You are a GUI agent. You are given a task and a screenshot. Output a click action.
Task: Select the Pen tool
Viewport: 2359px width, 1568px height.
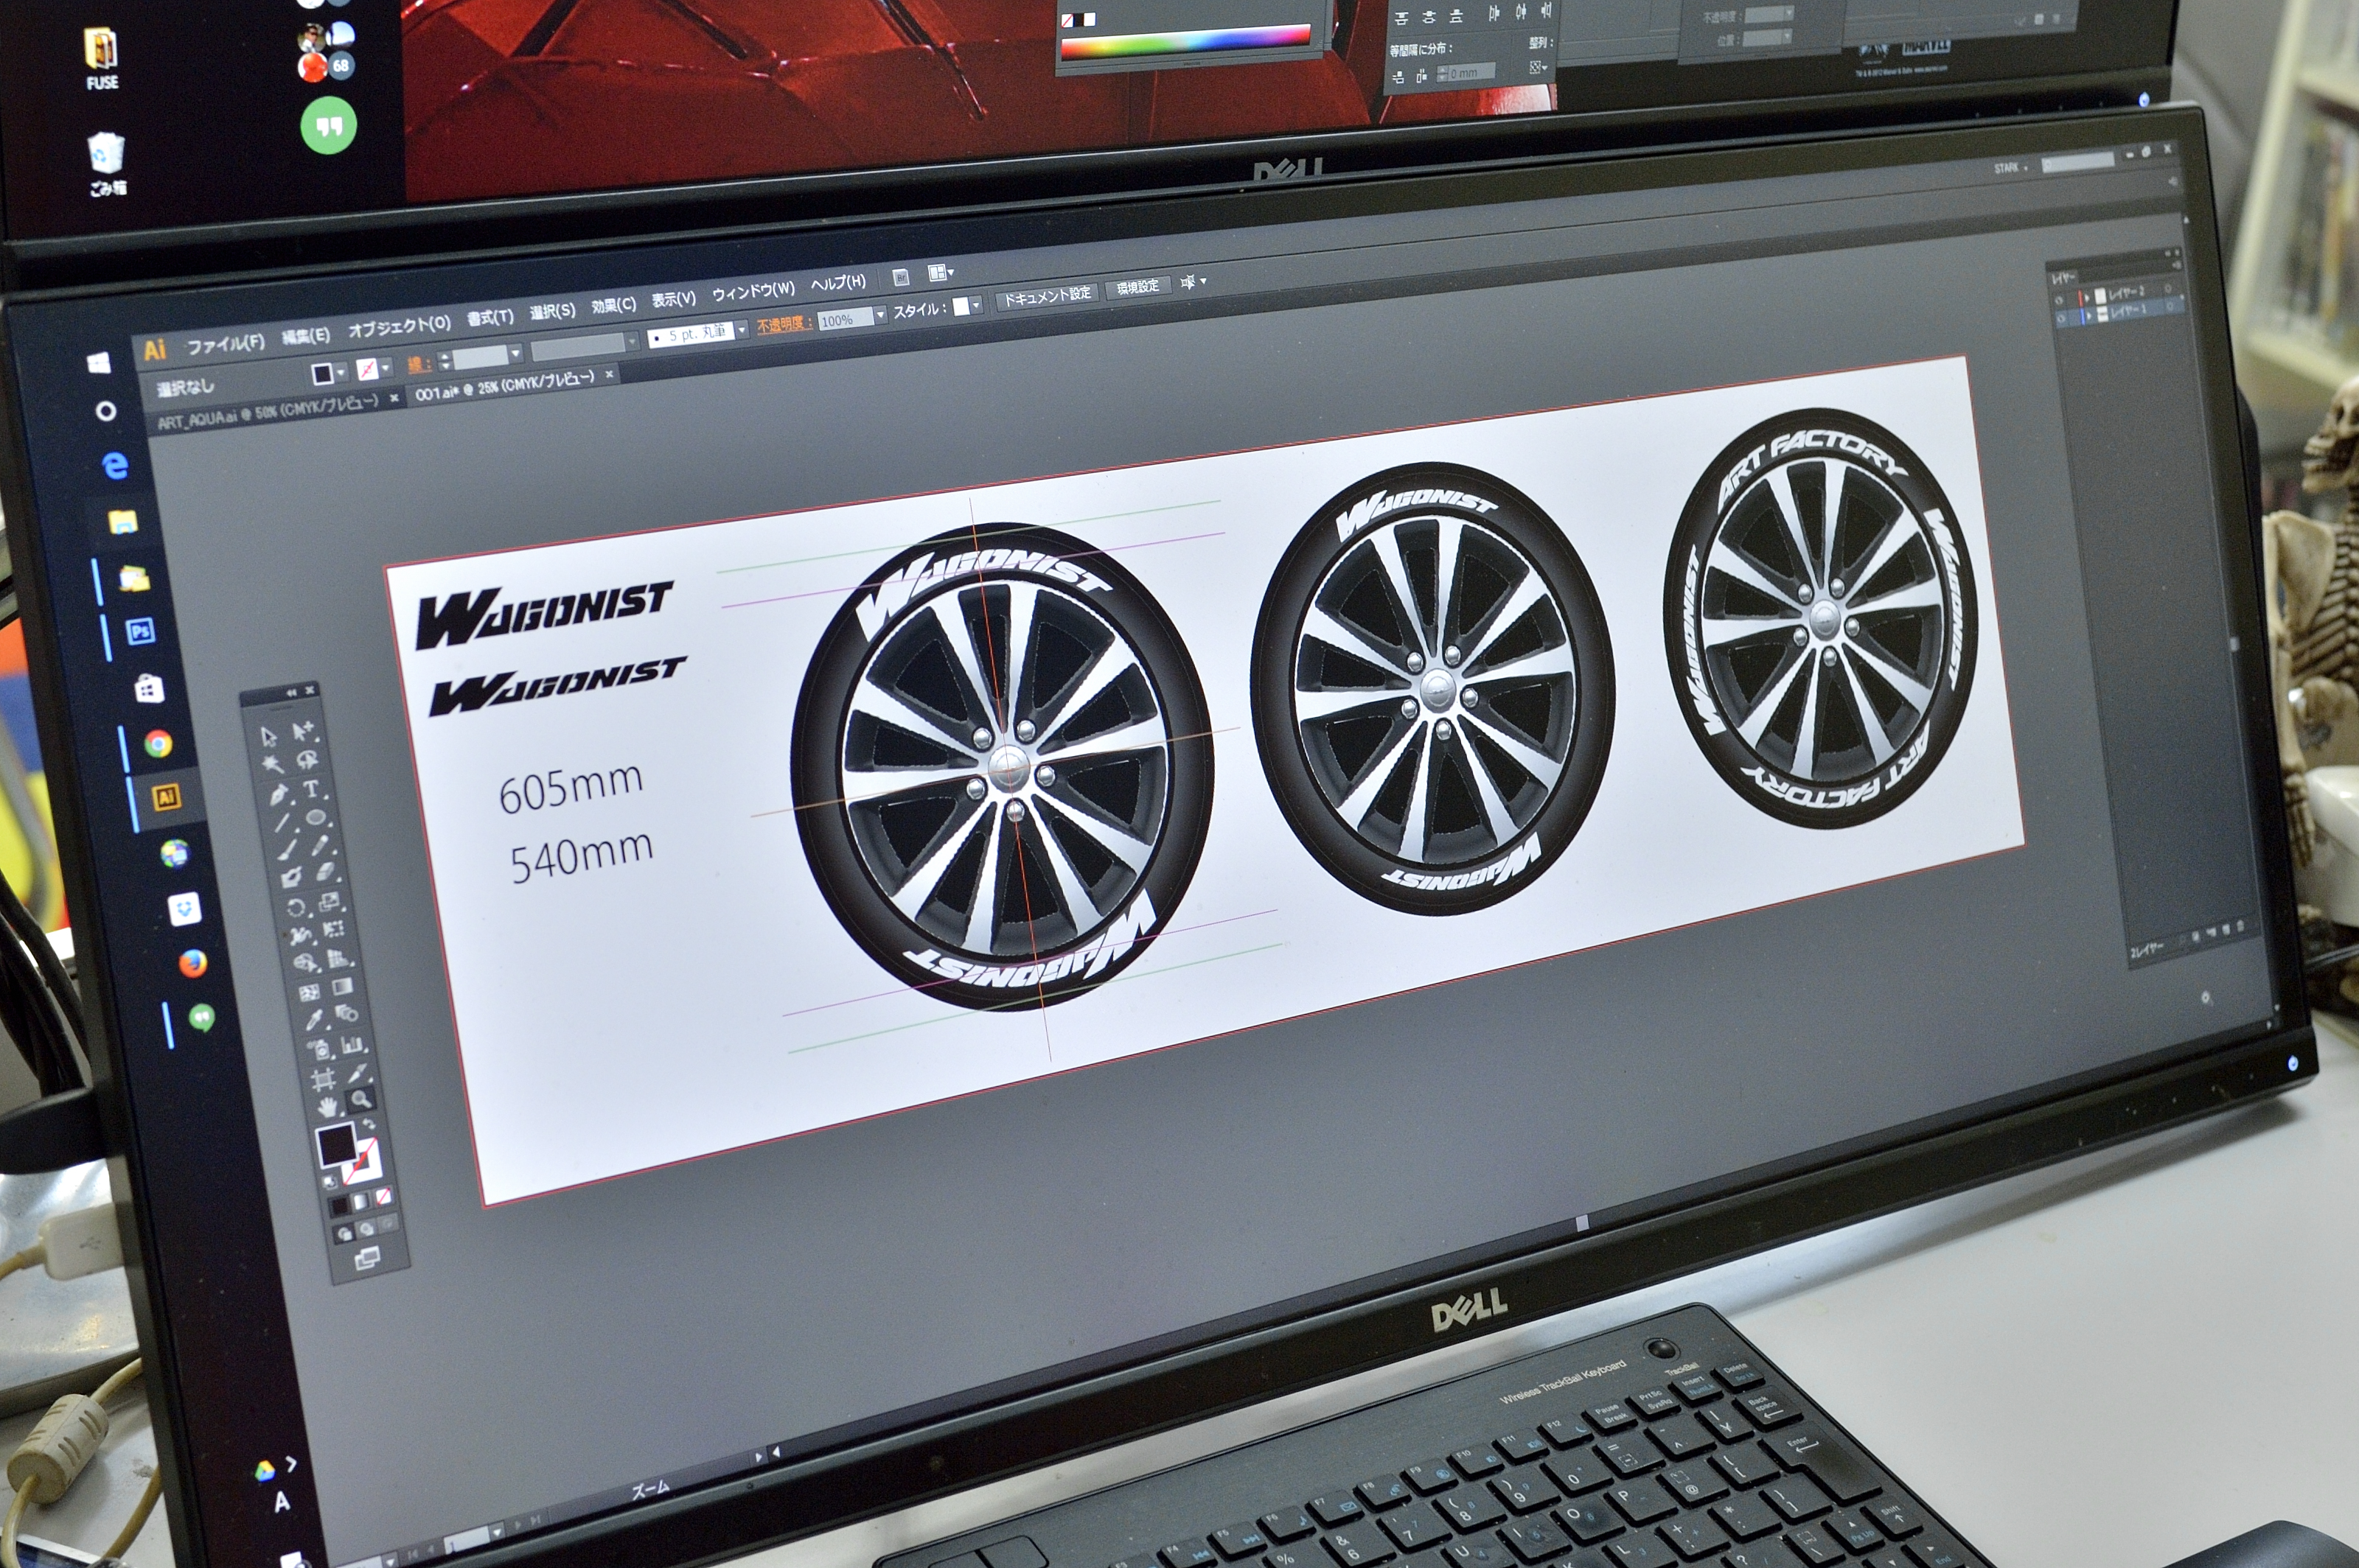(x=280, y=795)
